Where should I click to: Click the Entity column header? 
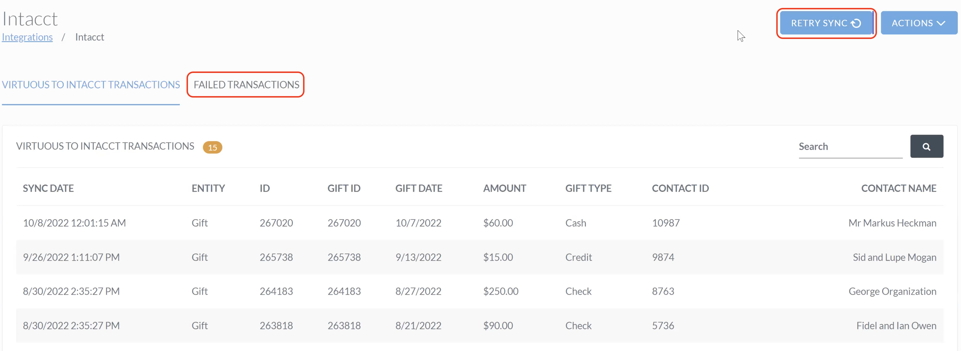(208, 188)
